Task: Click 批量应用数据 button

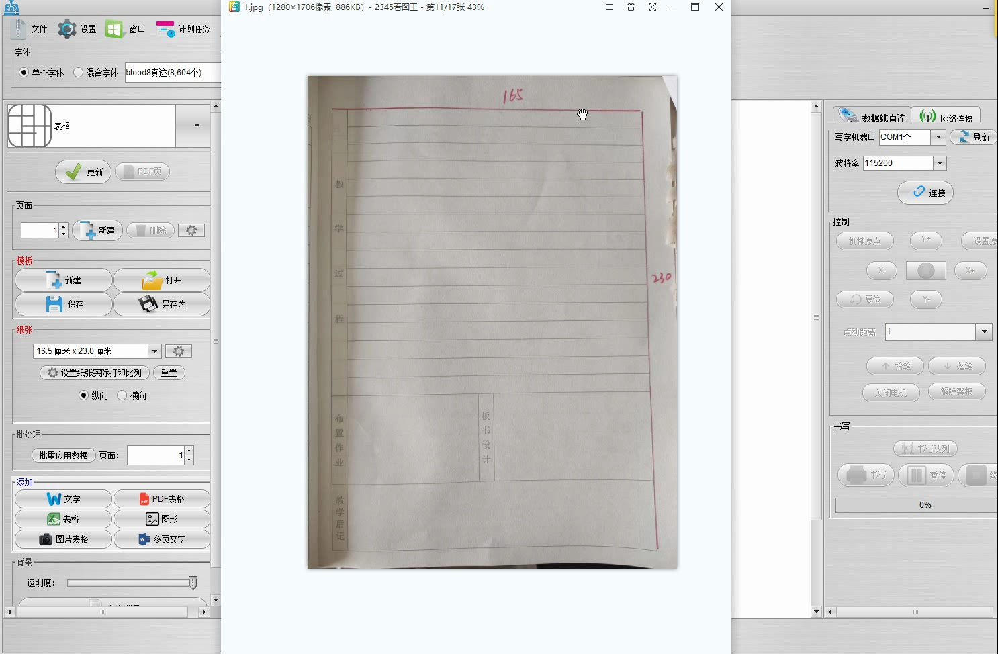Action: pyautogui.click(x=63, y=455)
